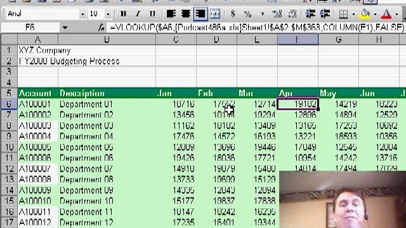Click the font size box showing 10
Screen dimensions: 406x228
point(96,14)
